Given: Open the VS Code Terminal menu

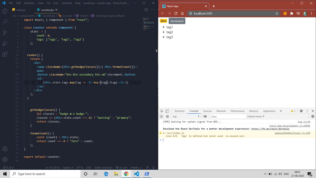Looking at the screenshot, I should click(x=67, y=3).
